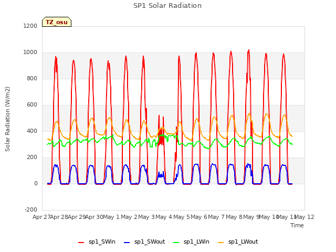The height and width of the screenshot is (252, 336).
Task: Toggle the sp1_SWout legend entry
Action: tap(144, 242)
